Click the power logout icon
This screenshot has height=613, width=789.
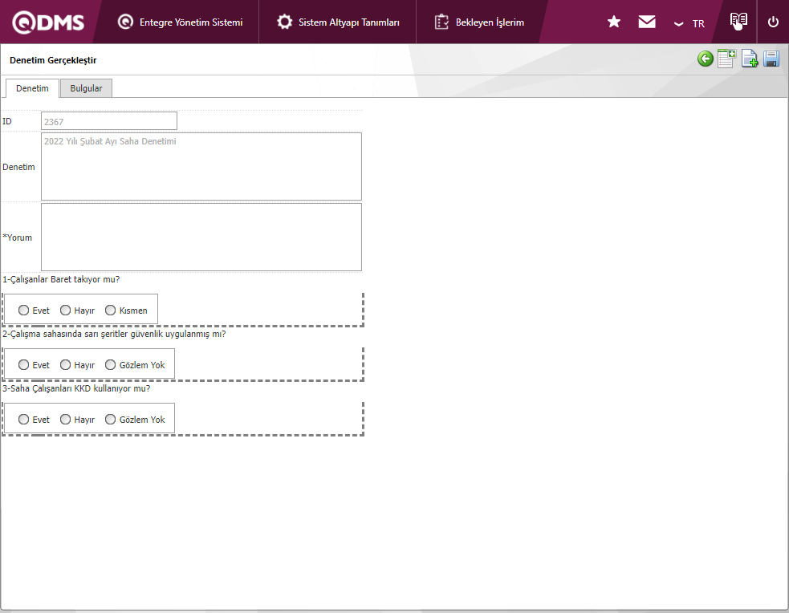point(773,22)
